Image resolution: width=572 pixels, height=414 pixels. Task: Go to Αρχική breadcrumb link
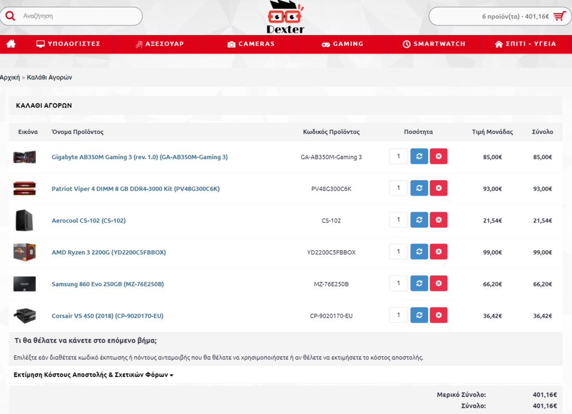pyautogui.click(x=10, y=77)
